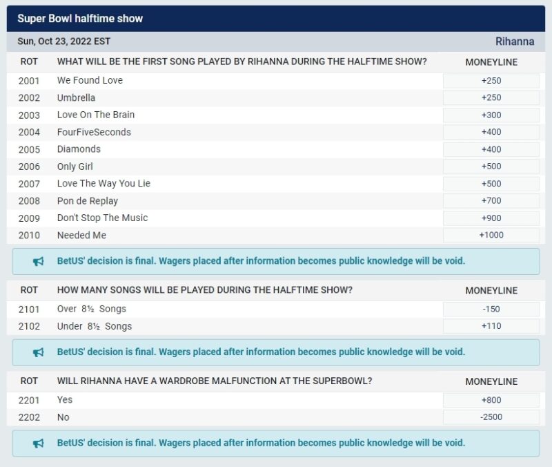This screenshot has height=467, width=552.
Task: Select Diamonds +400 odds
Action: [x=491, y=149]
